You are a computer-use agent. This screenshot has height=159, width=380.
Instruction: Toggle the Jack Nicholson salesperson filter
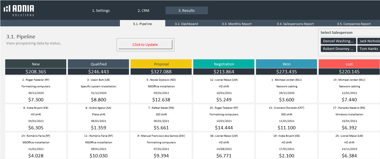[369, 41]
